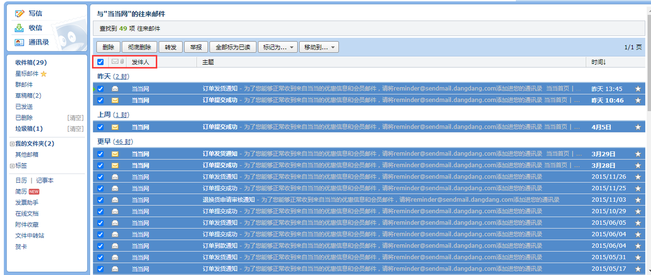Star the mail dated 2015/05/31
Viewport: 651px width, 275px height.
[x=638, y=257]
